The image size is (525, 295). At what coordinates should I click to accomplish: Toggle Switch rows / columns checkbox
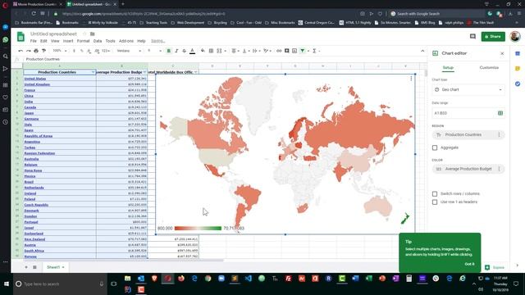(435, 193)
